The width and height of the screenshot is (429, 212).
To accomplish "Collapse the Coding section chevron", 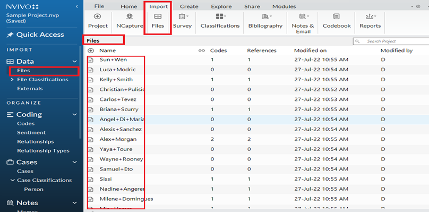I will (x=75, y=114).
